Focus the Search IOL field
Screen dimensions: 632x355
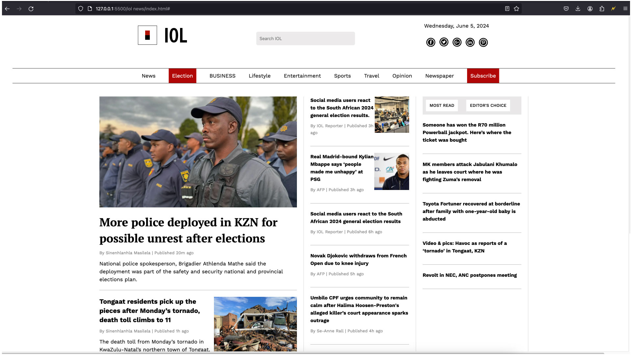click(x=305, y=39)
